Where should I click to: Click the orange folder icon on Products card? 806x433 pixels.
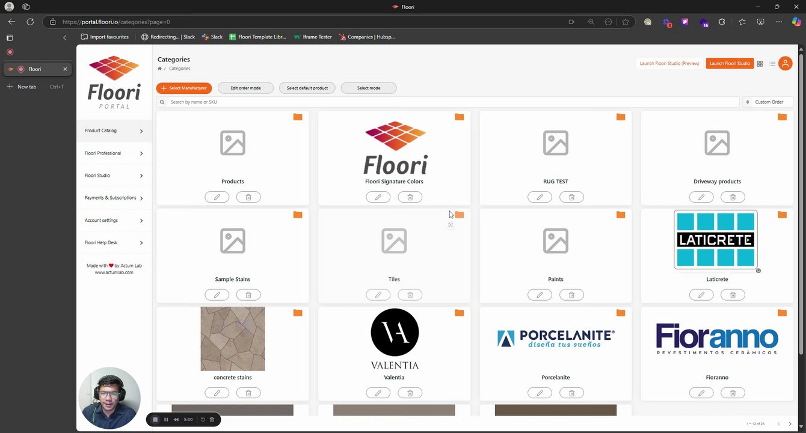(x=298, y=117)
